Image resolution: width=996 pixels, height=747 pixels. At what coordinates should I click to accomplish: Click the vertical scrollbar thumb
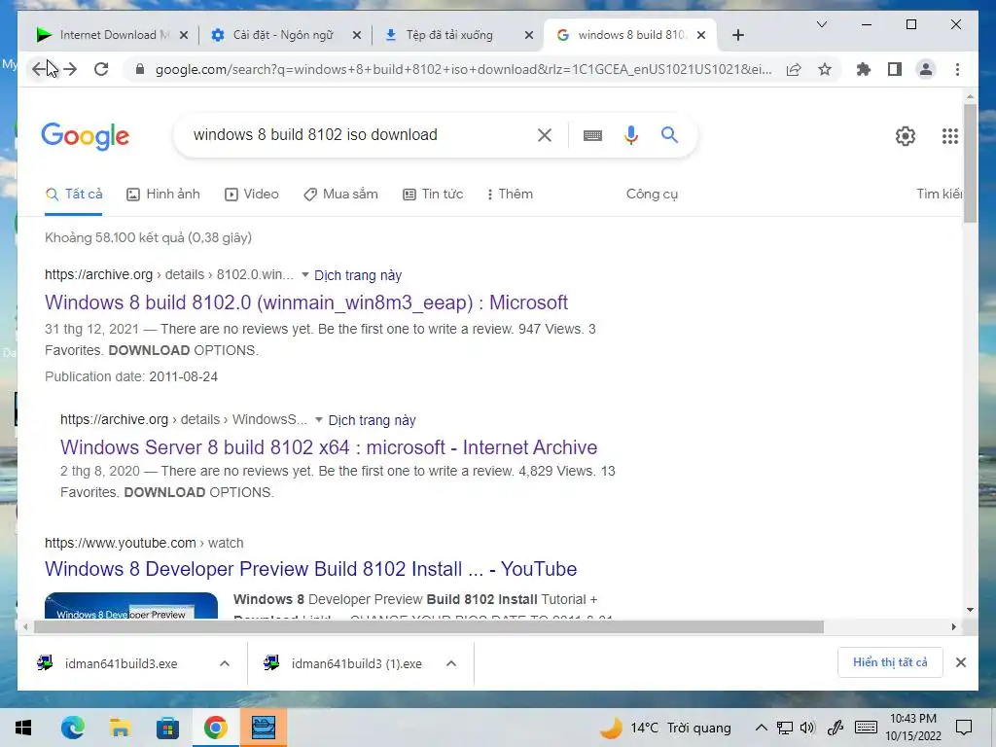[970, 163]
